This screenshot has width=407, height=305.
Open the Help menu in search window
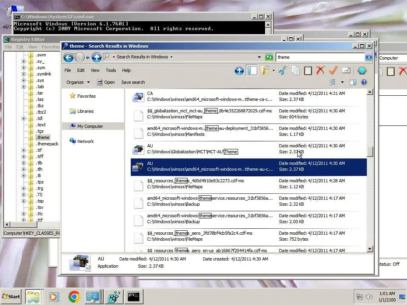tap(126, 70)
